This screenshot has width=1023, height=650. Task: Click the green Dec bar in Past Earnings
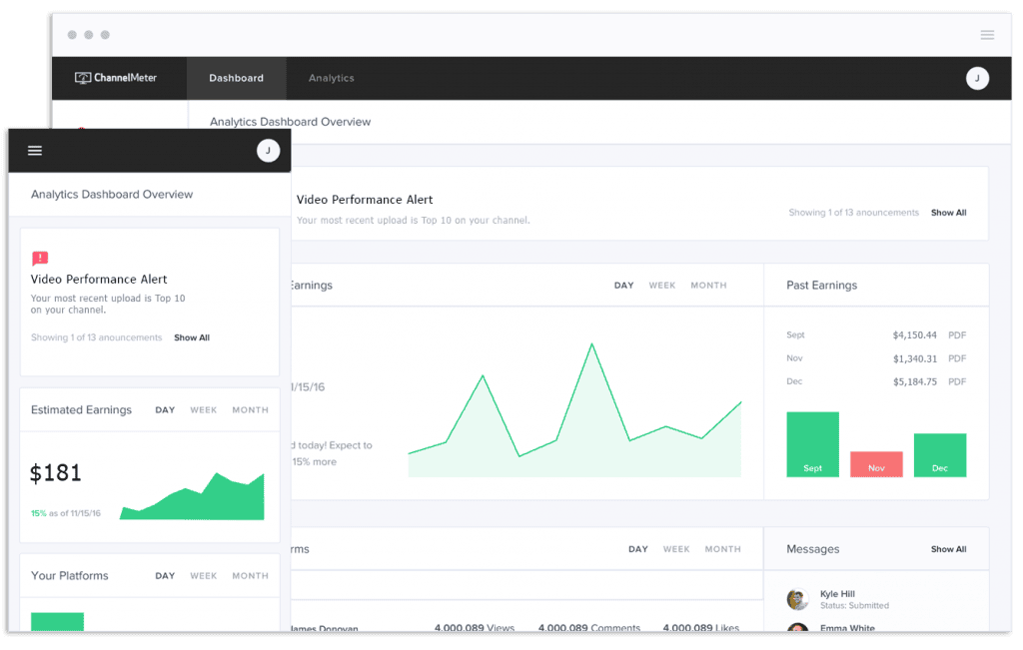(939, 455)
